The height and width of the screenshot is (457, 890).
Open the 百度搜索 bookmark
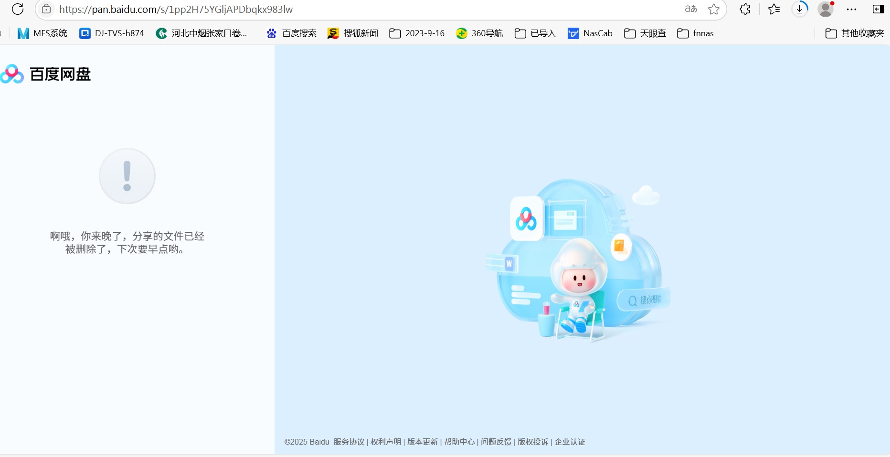click(292, 33)
